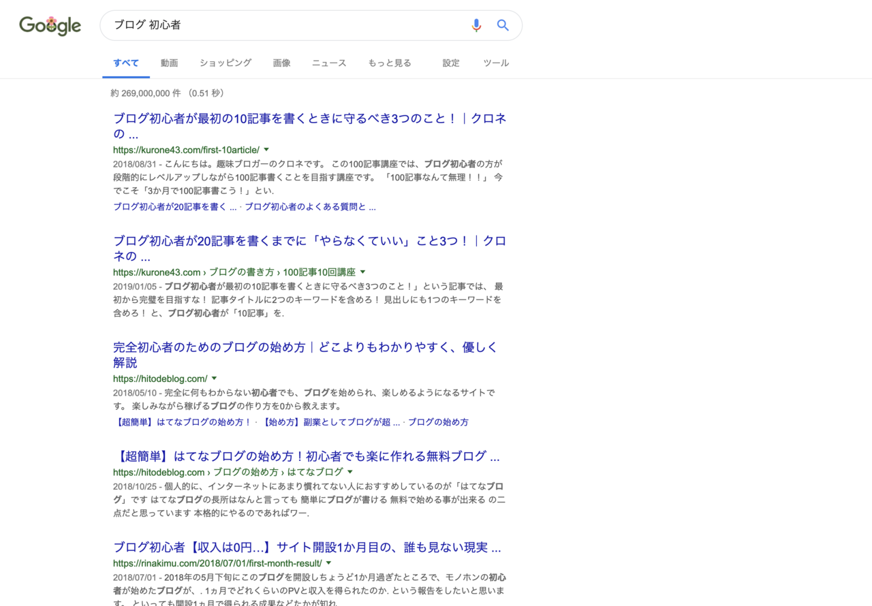Expand dropdown arrow after はてなブログ breadcrumb
Screen dimensions: 872x606
tap(350, 472)
